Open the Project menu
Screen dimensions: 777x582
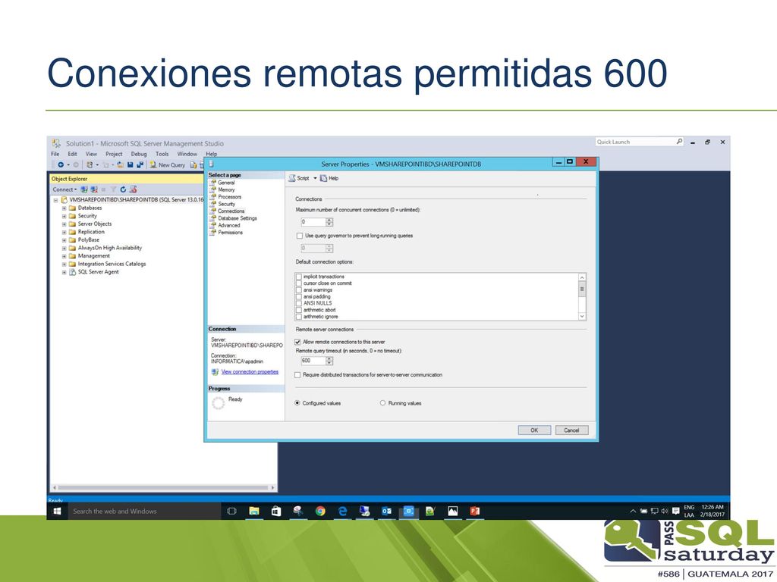pos(114,154)
